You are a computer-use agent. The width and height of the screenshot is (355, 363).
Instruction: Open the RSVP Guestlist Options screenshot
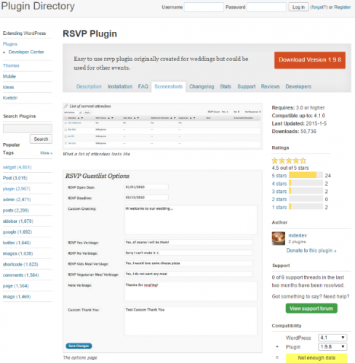point(162,261)
